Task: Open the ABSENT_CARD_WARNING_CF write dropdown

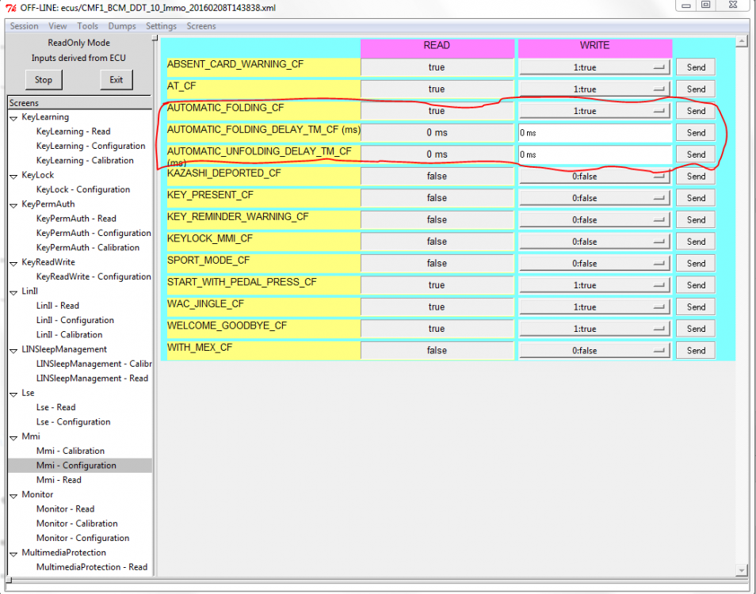Action: click(594, 67)
